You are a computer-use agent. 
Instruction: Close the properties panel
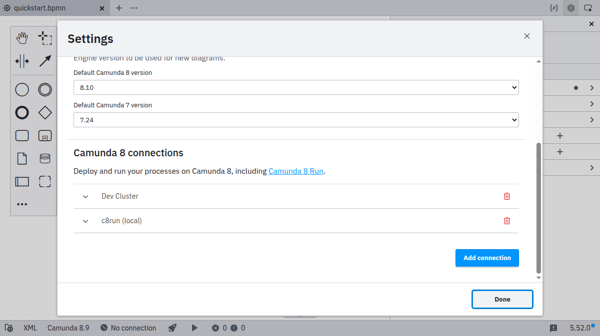[591, 24]
